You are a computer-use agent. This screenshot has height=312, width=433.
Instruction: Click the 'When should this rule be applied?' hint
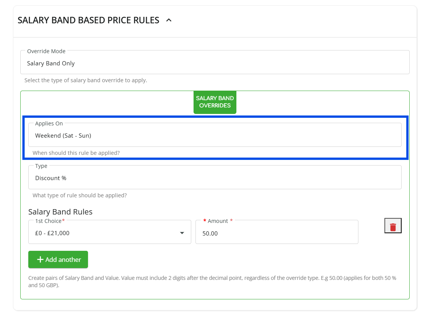(76, 153)
